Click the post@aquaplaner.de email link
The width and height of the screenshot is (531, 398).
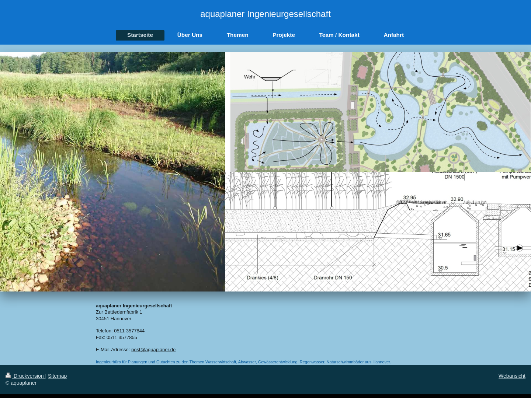pyautogui.click(x=153, y=350)
